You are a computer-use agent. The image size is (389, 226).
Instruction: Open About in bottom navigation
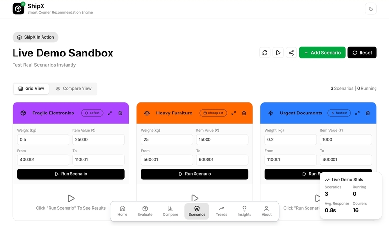coord(266,212)
